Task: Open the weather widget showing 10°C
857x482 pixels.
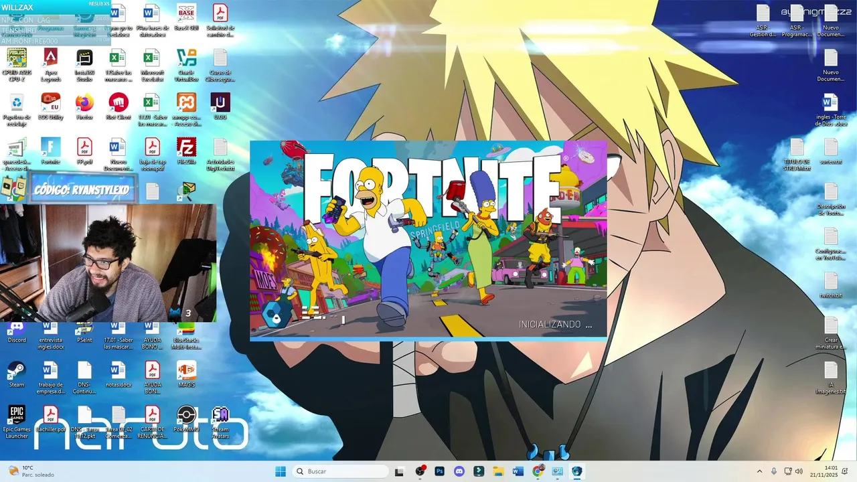Action: (x=29, y=471)
